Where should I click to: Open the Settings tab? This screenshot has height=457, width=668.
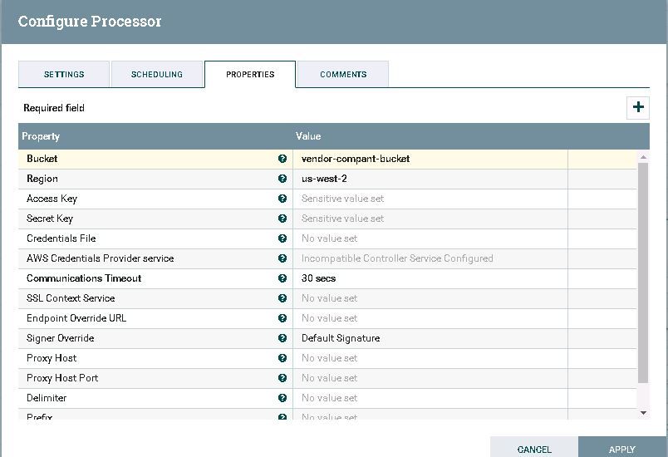[64, 75]
